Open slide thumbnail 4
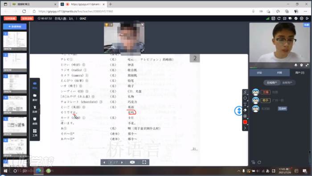 coord(15,105)
